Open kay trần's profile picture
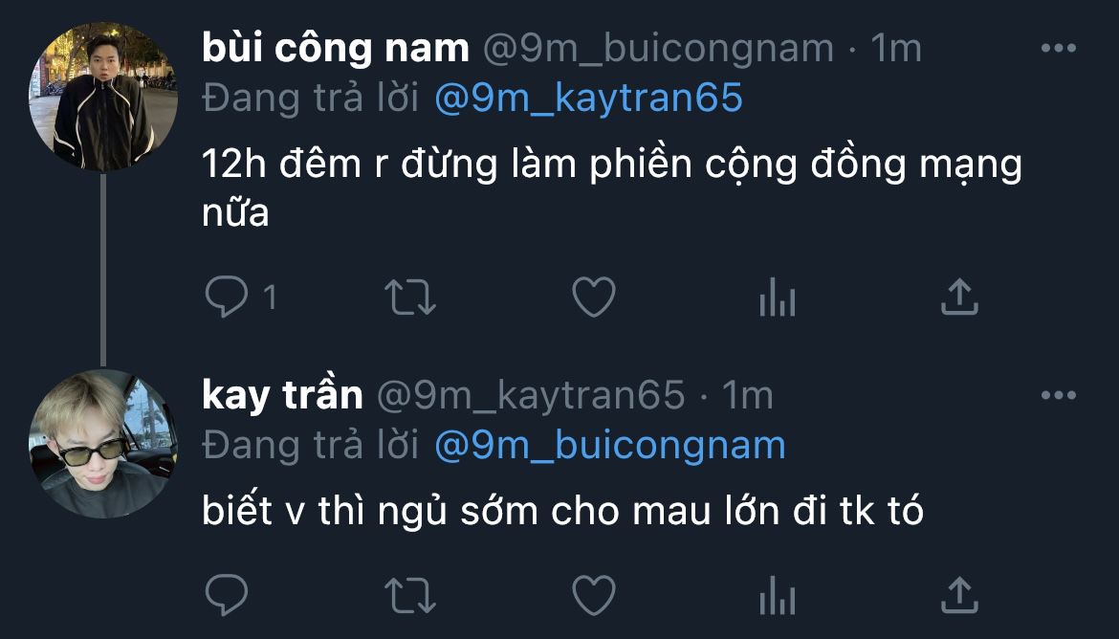 102,443
